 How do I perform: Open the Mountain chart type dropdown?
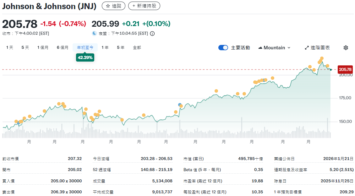(x=274, y=47)
